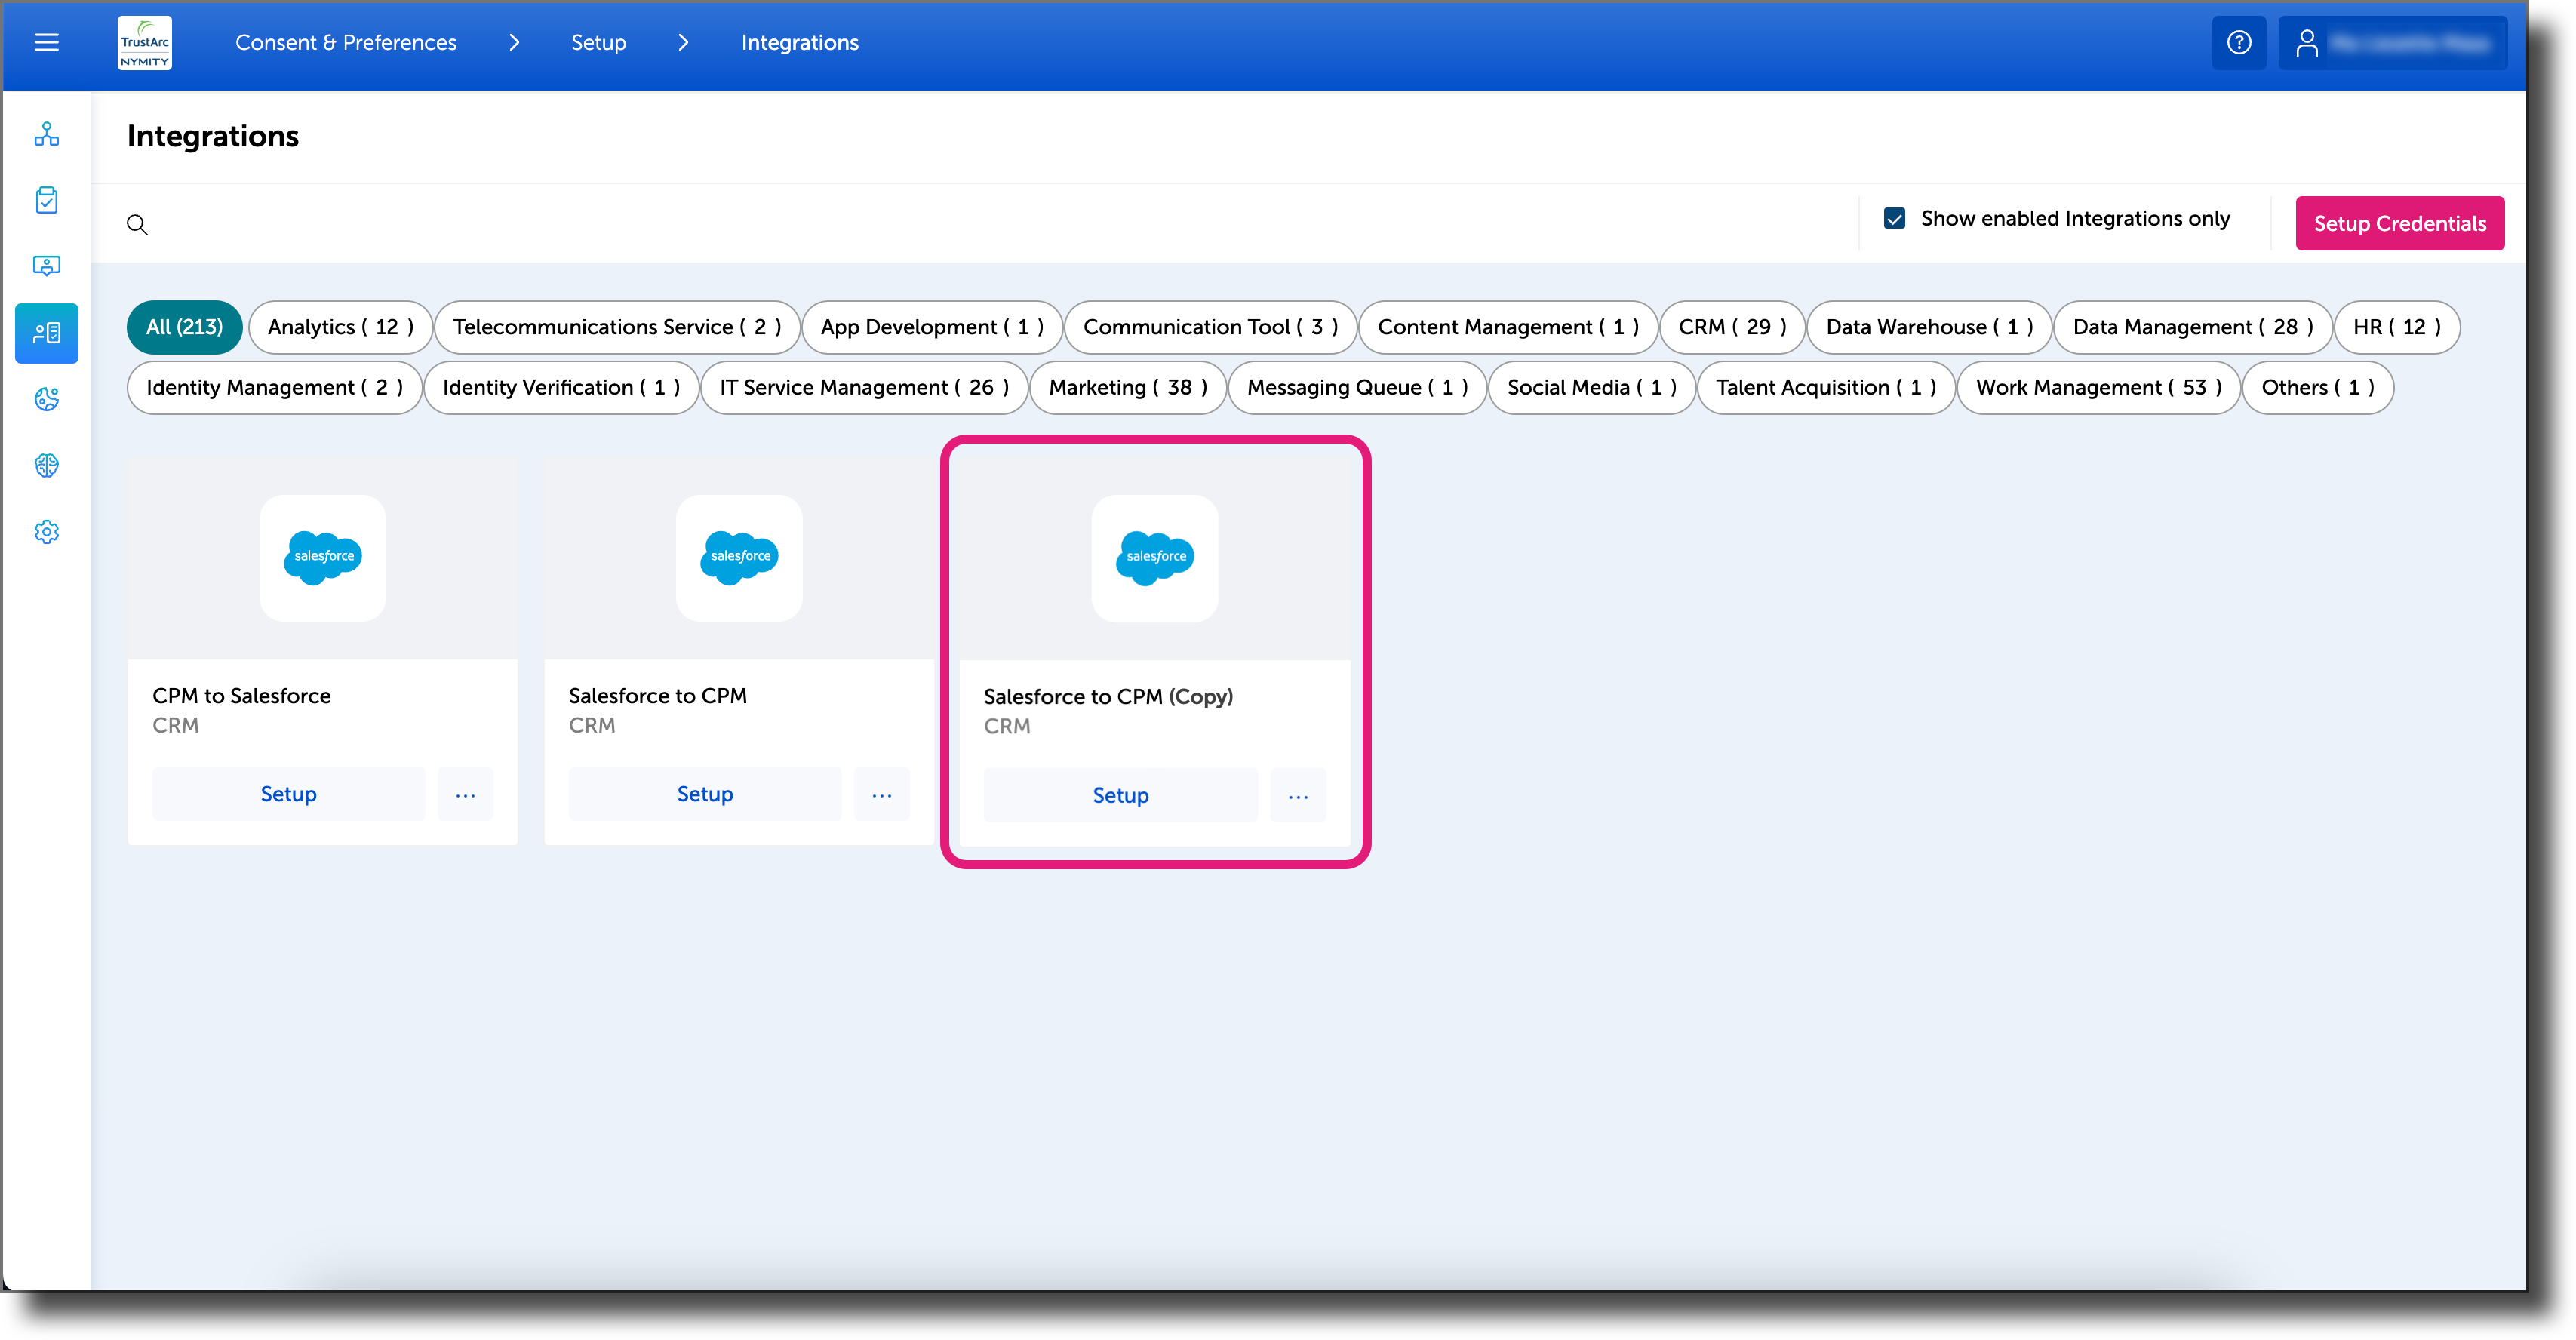Open the settings gear sidebar icon

tap(46, 532)
